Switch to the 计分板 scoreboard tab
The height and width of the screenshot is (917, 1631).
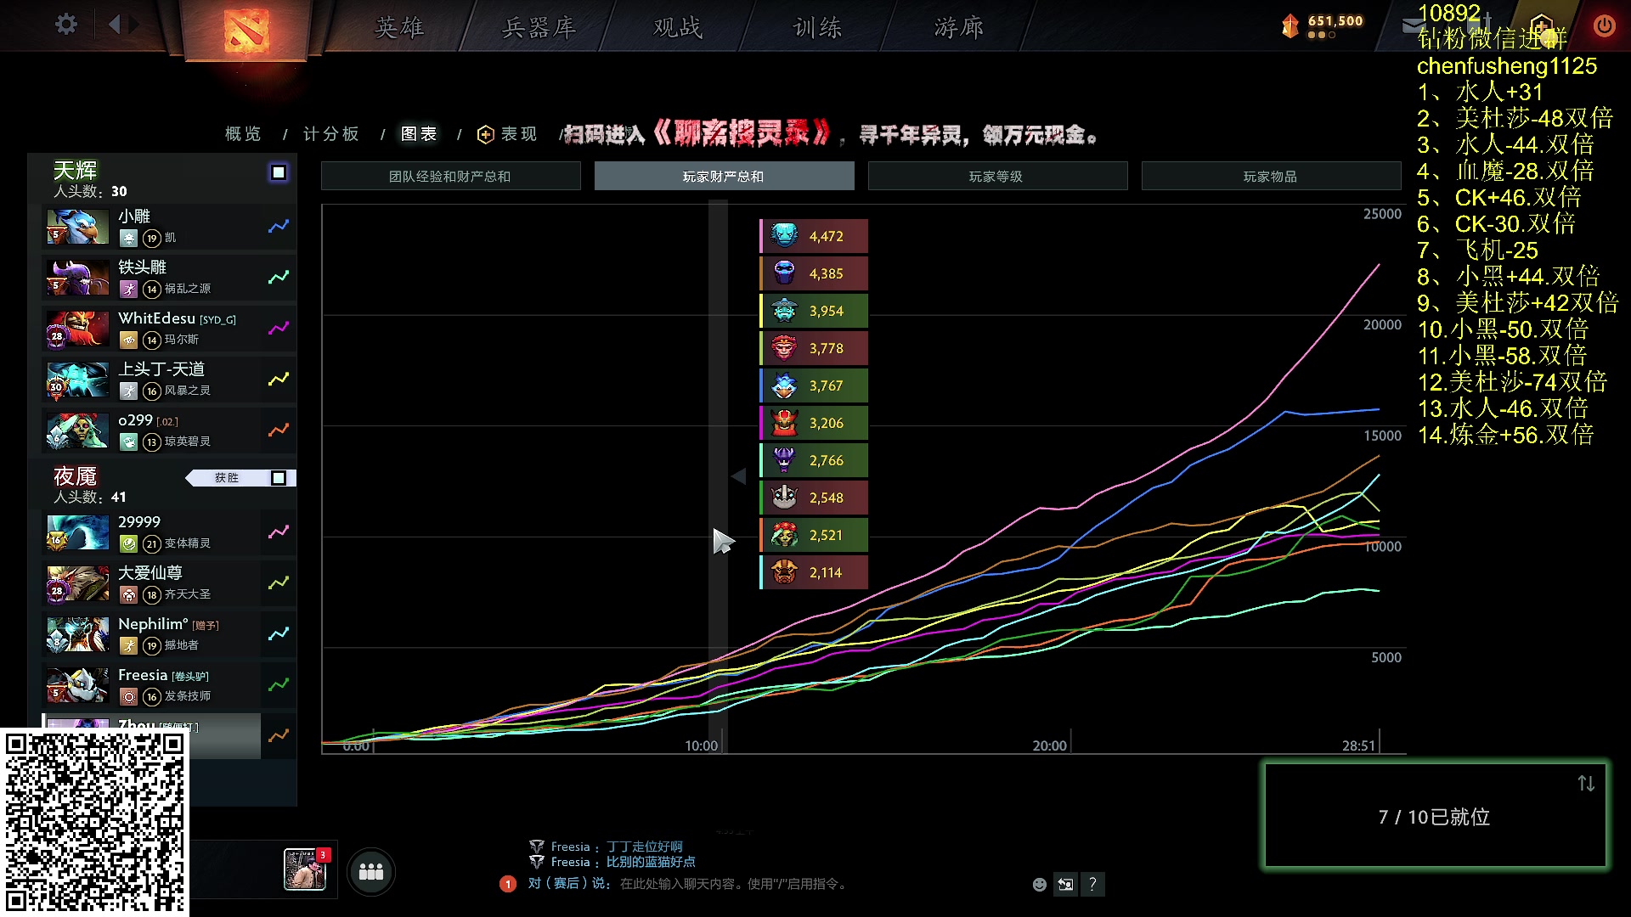[x=331, y=134]
